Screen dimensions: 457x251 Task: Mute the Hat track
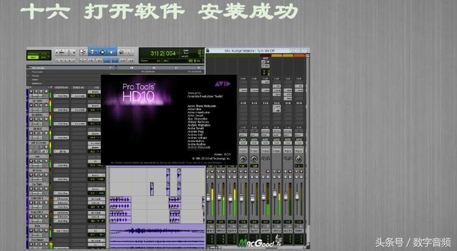tap(46, 161)
